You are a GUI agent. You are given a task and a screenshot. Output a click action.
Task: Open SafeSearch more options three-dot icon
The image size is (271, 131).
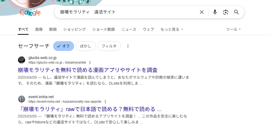[128, 46]
